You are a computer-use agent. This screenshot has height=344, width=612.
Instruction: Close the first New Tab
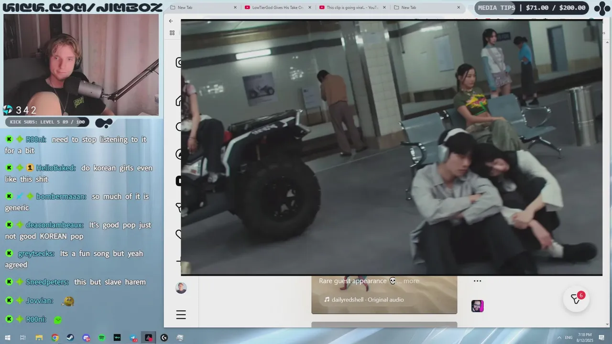pos(235,8)
